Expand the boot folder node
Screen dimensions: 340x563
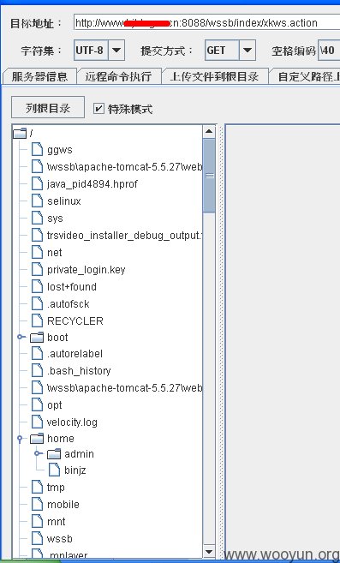(x=21, y=337)
